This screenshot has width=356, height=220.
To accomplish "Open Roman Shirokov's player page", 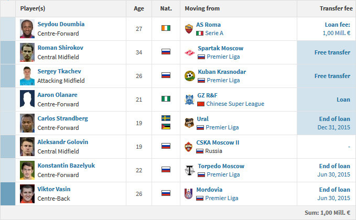I will point(60,48).
